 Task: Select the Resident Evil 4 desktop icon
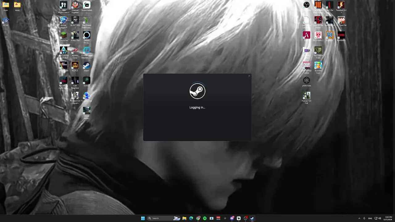coord(330,23)
